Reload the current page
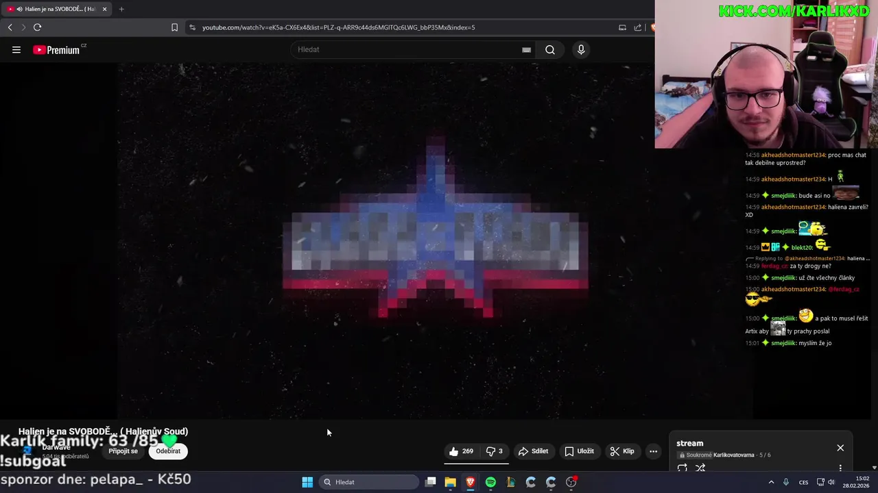 point(37,27)
